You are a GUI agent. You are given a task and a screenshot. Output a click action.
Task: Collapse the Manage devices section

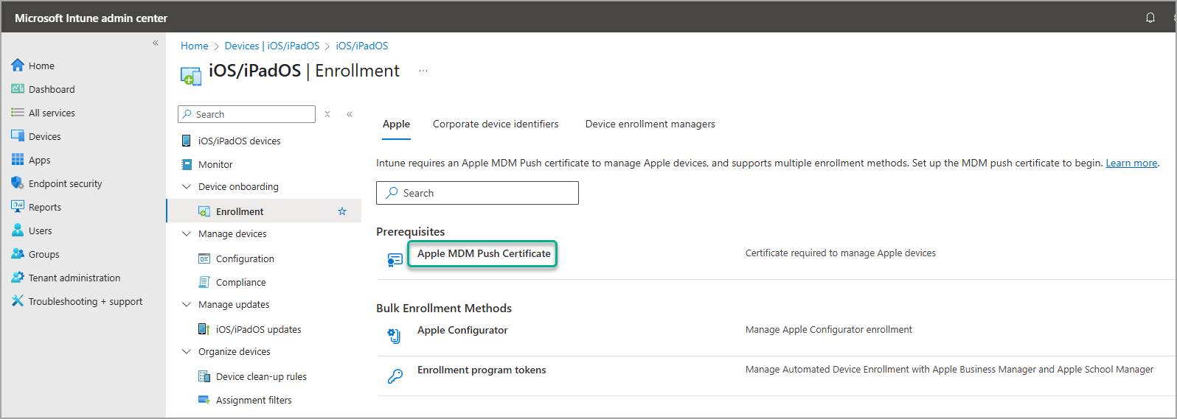pyautogui.click(x=187, y=233)
